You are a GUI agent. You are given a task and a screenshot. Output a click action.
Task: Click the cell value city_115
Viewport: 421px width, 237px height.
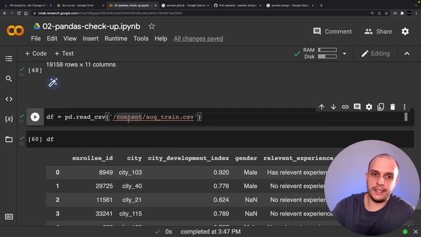point(130,213)
